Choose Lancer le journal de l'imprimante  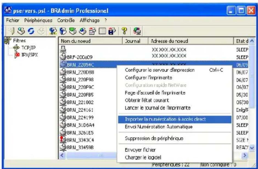point(175,108)
